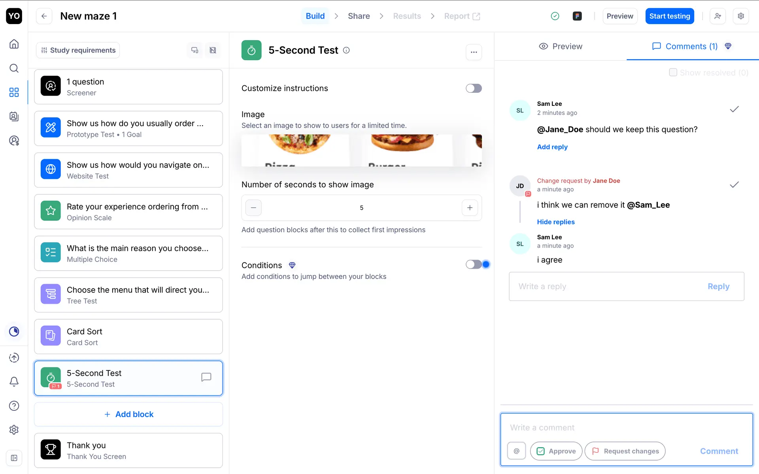The width and height of the screenshot is (759, 474).
Task: Go to the Share step
Action: (359, 16)
